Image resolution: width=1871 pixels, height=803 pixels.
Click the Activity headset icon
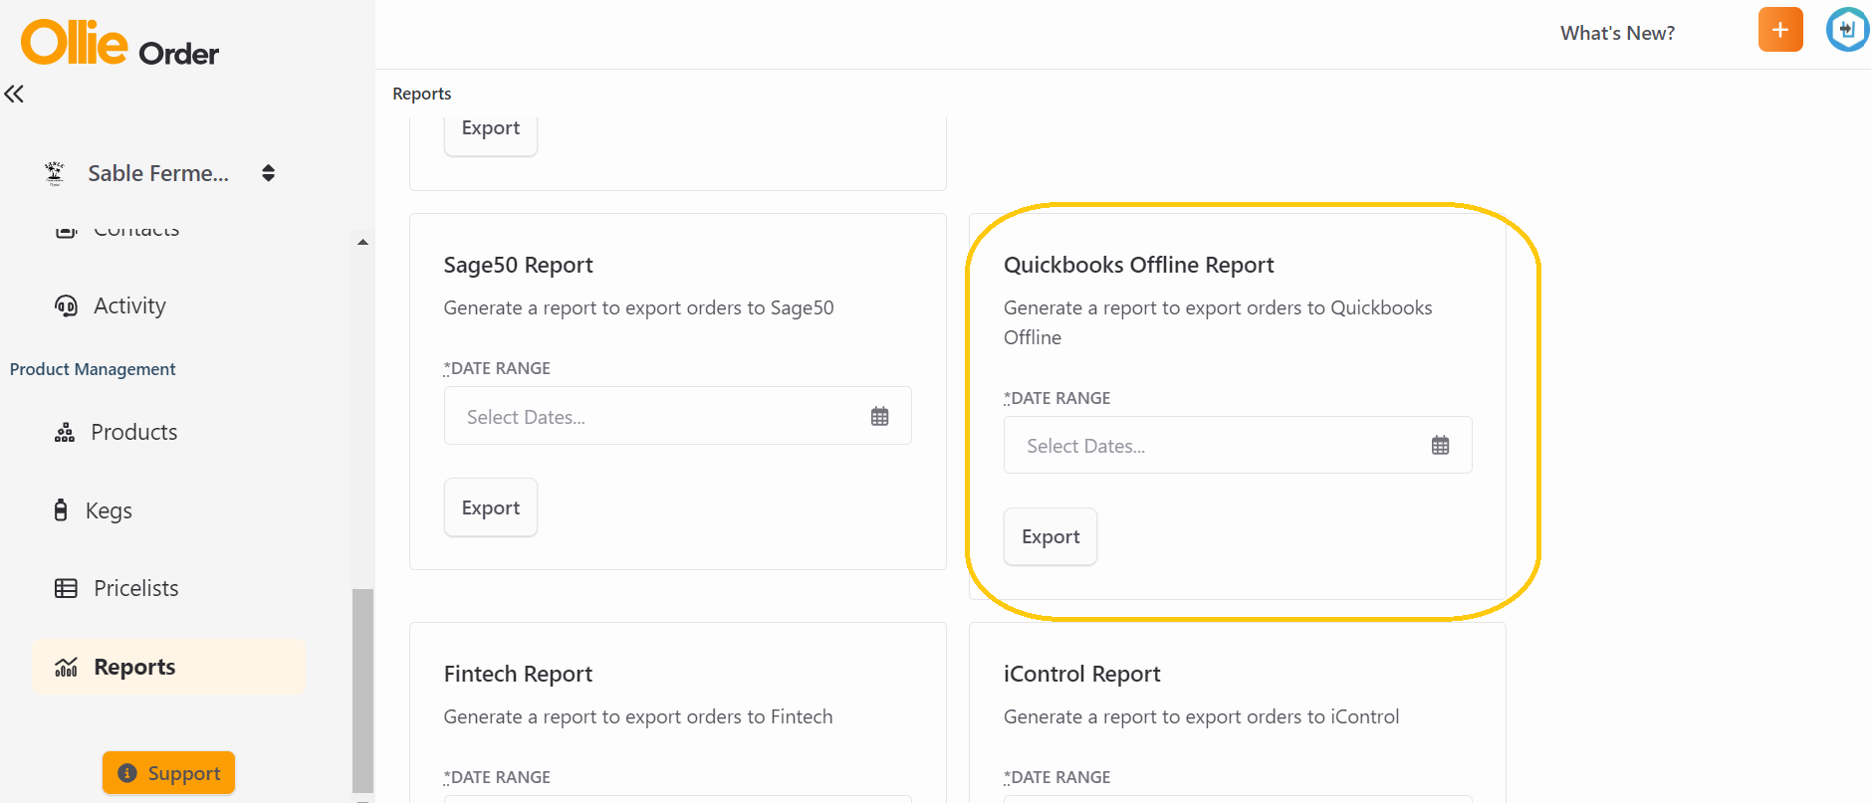[66, 305]
